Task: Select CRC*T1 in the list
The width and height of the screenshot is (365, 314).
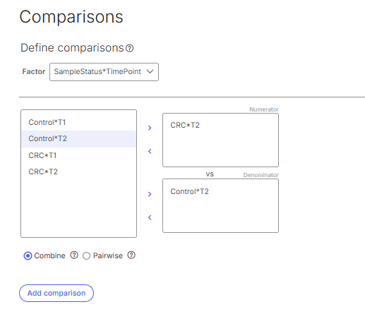Action: 78,155
